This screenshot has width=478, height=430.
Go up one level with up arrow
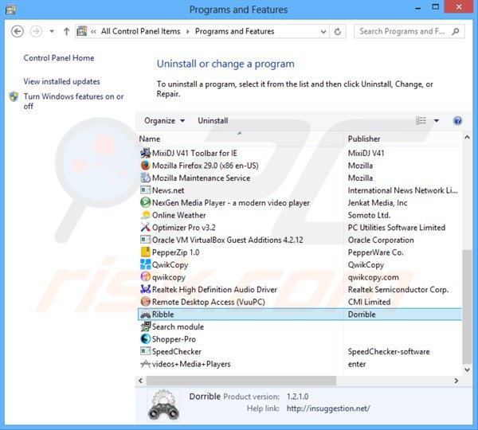(66, 31)
